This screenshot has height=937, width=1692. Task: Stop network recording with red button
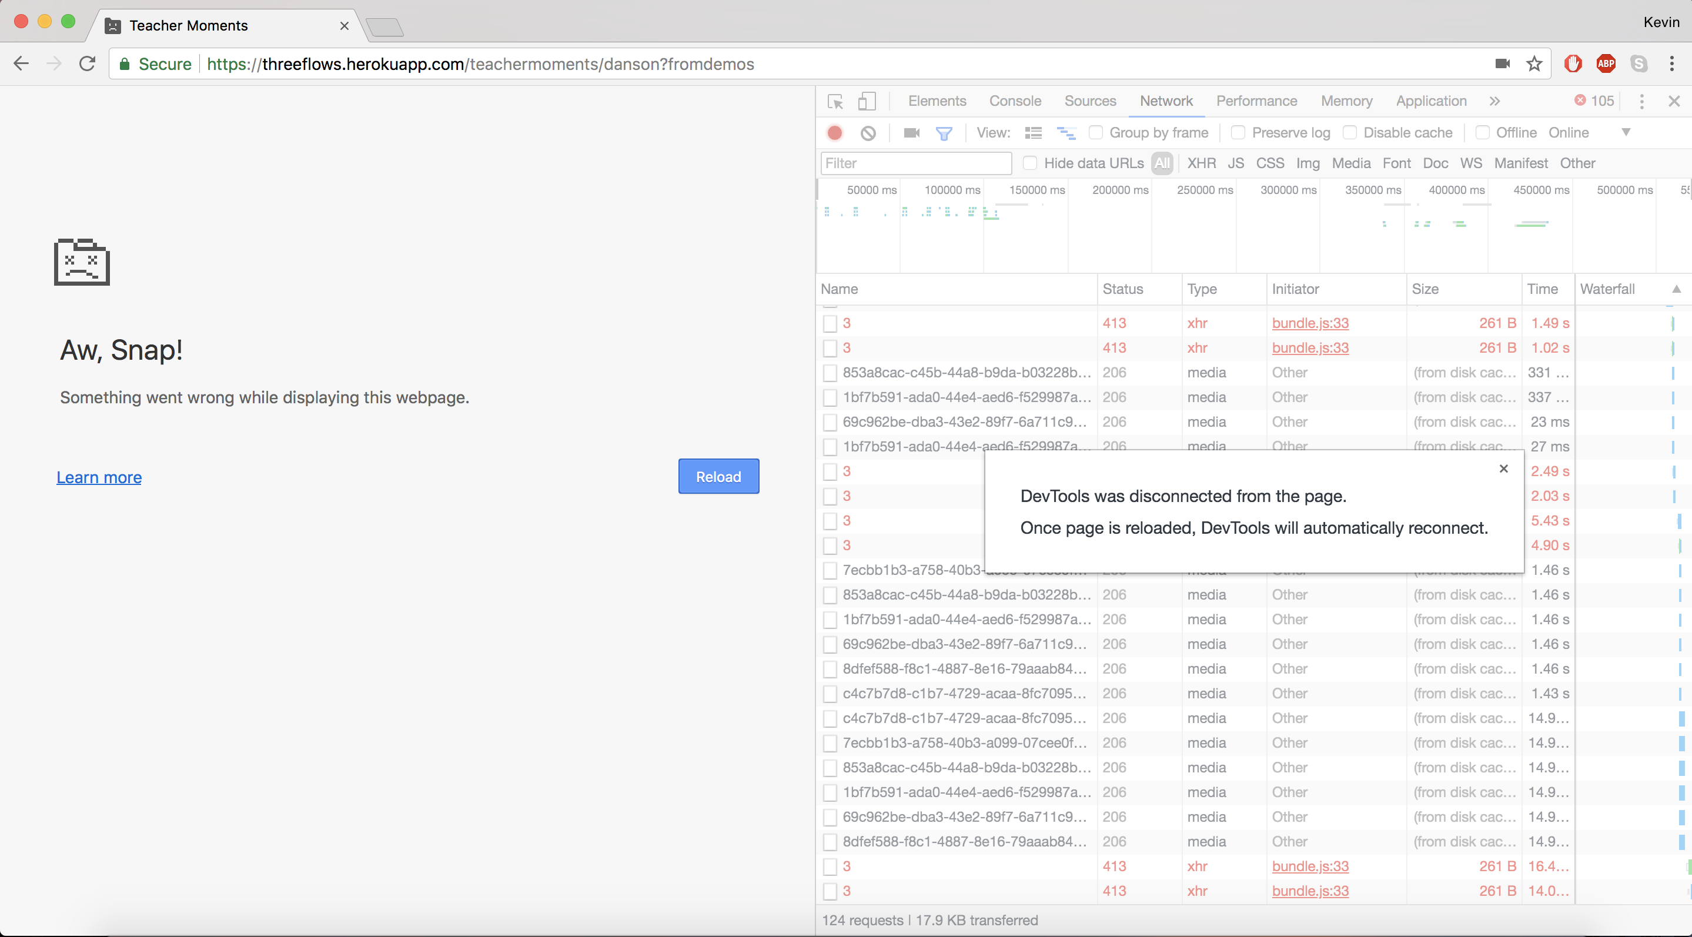(x=834, y=133)
